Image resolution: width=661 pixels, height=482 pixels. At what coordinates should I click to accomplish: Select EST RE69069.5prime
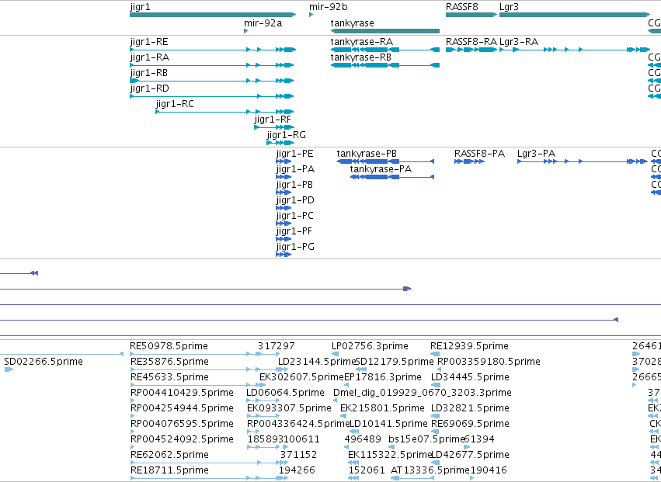pyautogui.click(x=470, y=425)
